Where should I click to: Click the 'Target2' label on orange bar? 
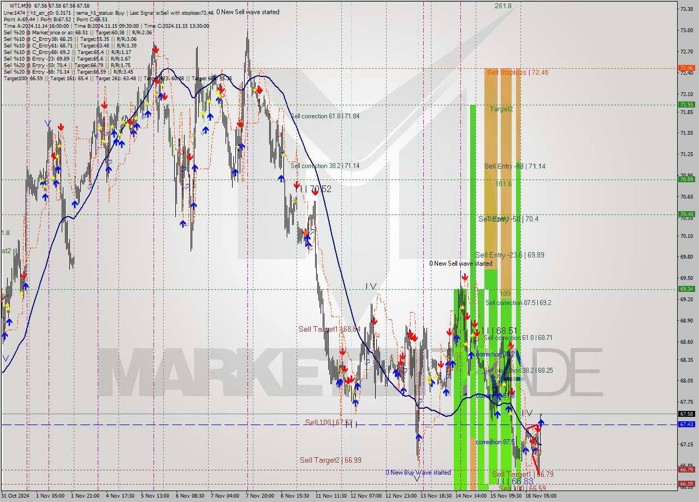pos(501,109)
